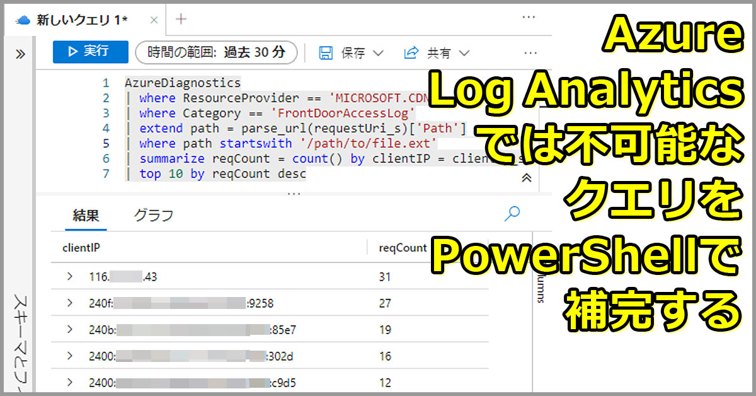Expand the result row starting with 240f
Viewport: 756px width, 396px height.
(71, 303)
